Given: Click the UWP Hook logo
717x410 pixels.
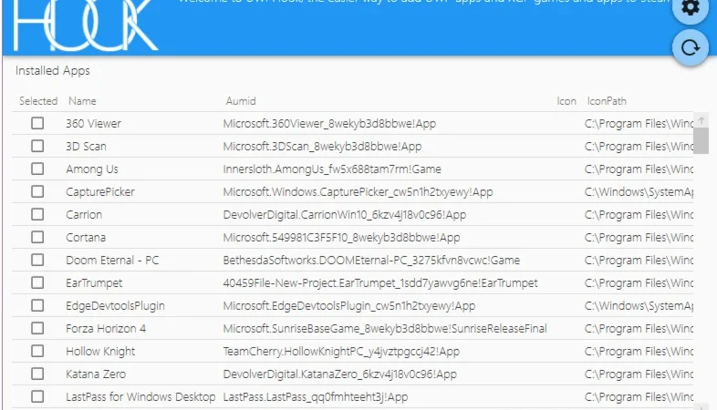Looking at the screenshot, I should [x=85, y=26].
